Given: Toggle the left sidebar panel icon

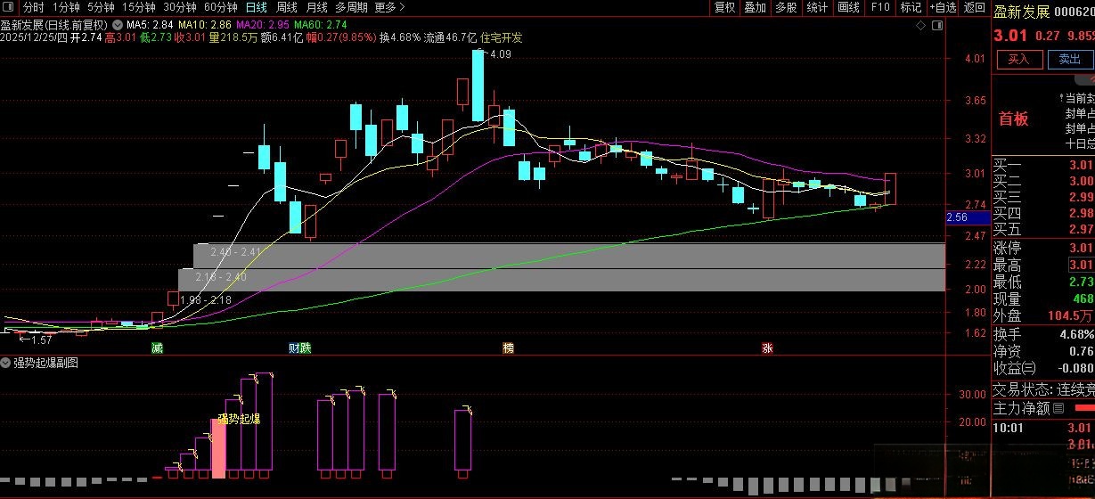Looking at the screenshot, I should click(x=9, y=7).
